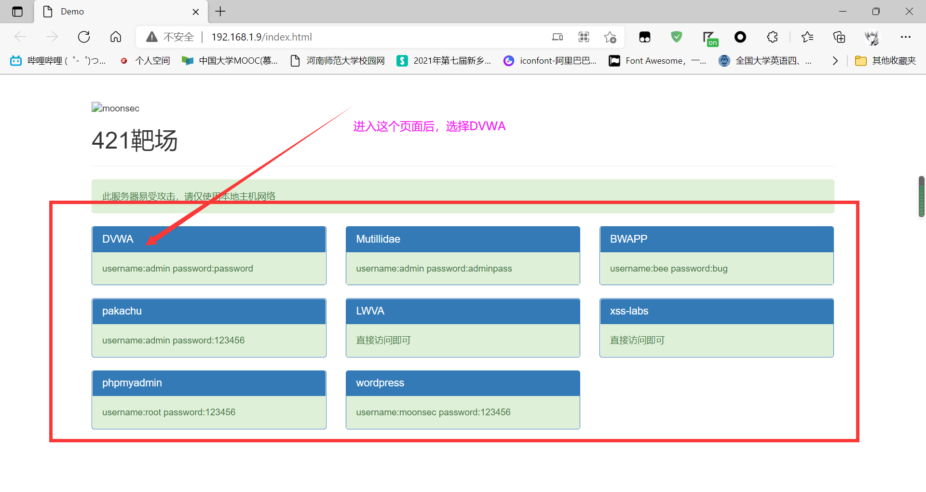This screenshot has width=926, height=492.
Task: Open the xss-labs panel link
Action: click(x=629, y=311)
